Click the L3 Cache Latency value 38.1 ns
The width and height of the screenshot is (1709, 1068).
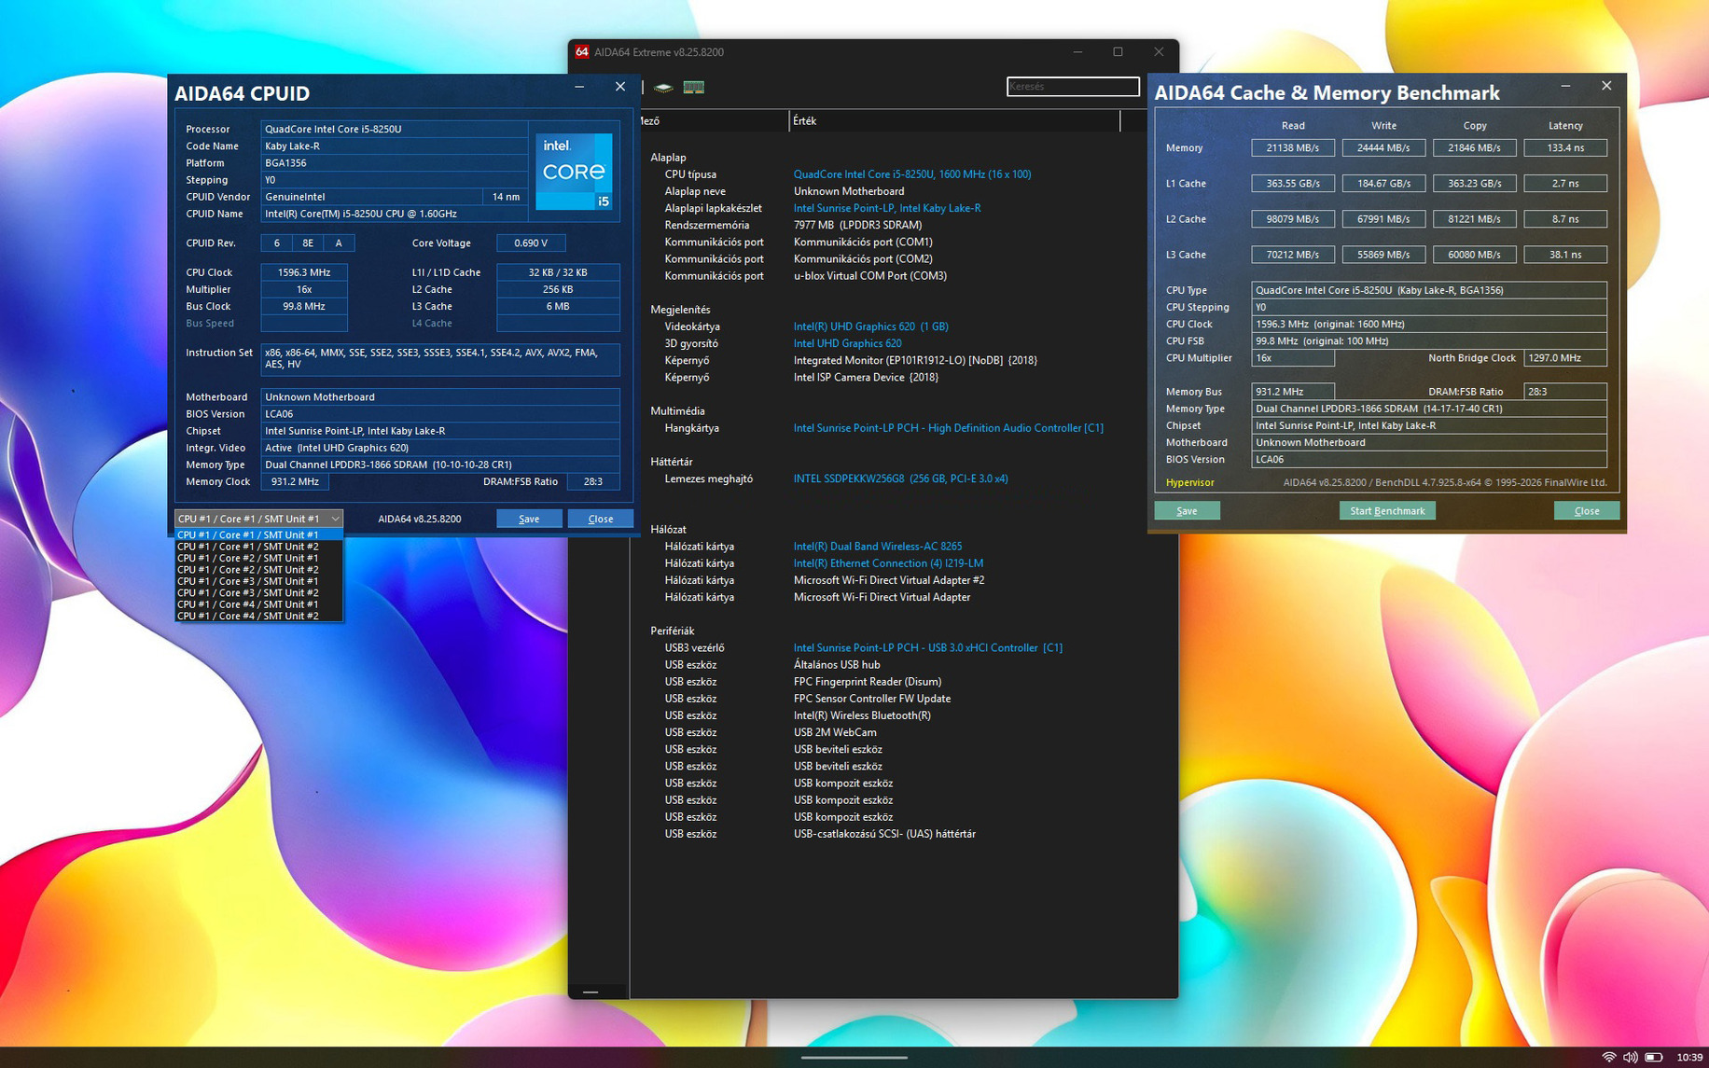tap(1565, 255)
